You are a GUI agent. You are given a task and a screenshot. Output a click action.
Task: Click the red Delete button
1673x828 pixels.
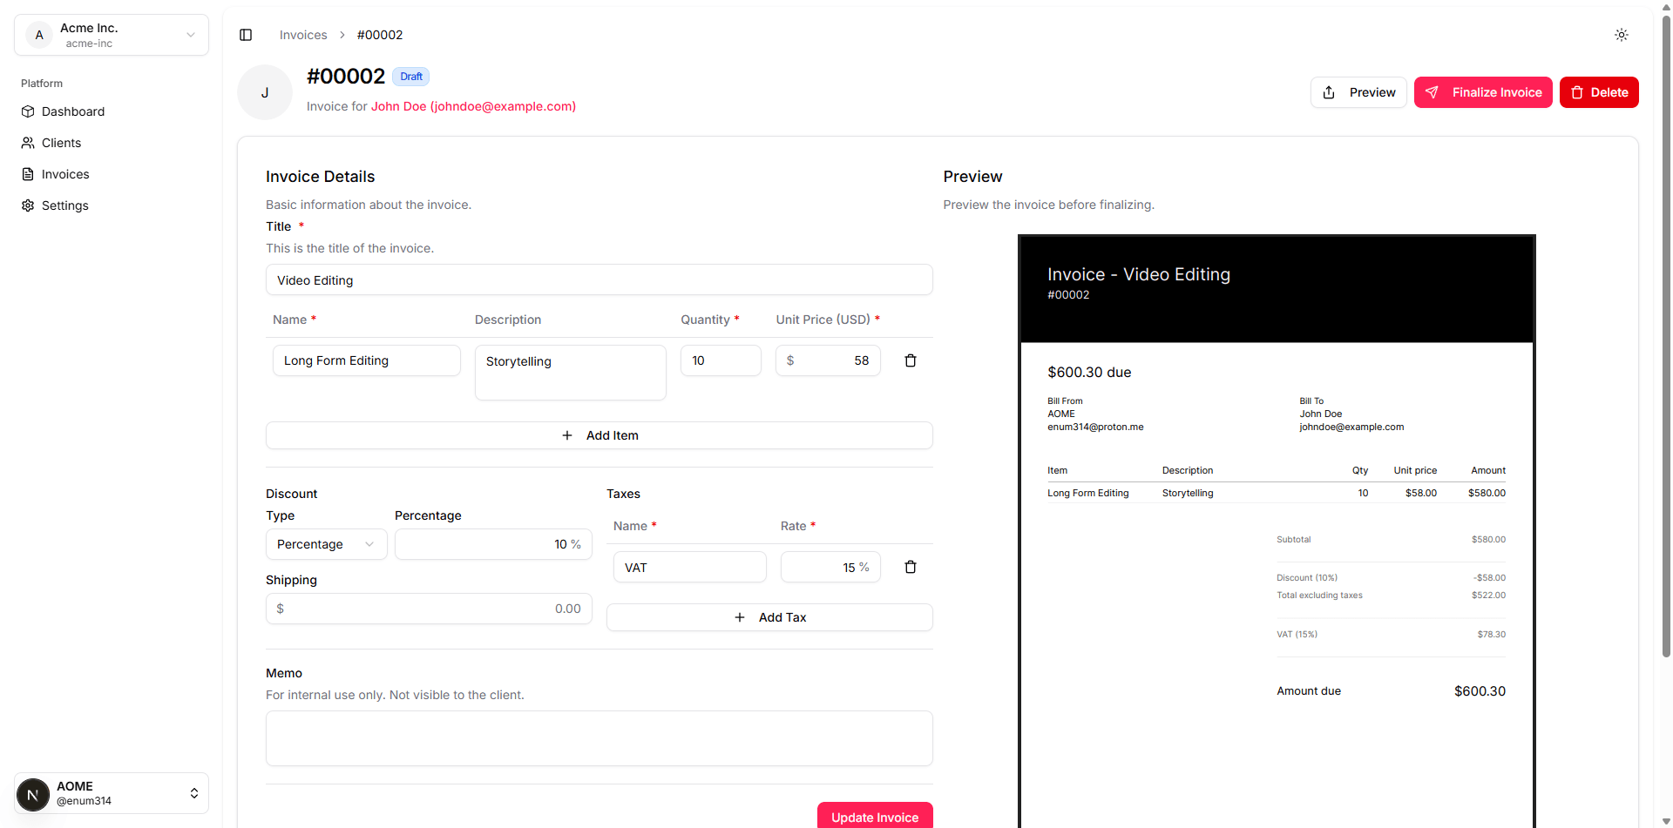click(1599, 92)
